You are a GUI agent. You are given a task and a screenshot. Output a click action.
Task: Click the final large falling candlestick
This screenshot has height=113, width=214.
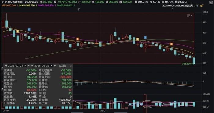pos(194,61)
